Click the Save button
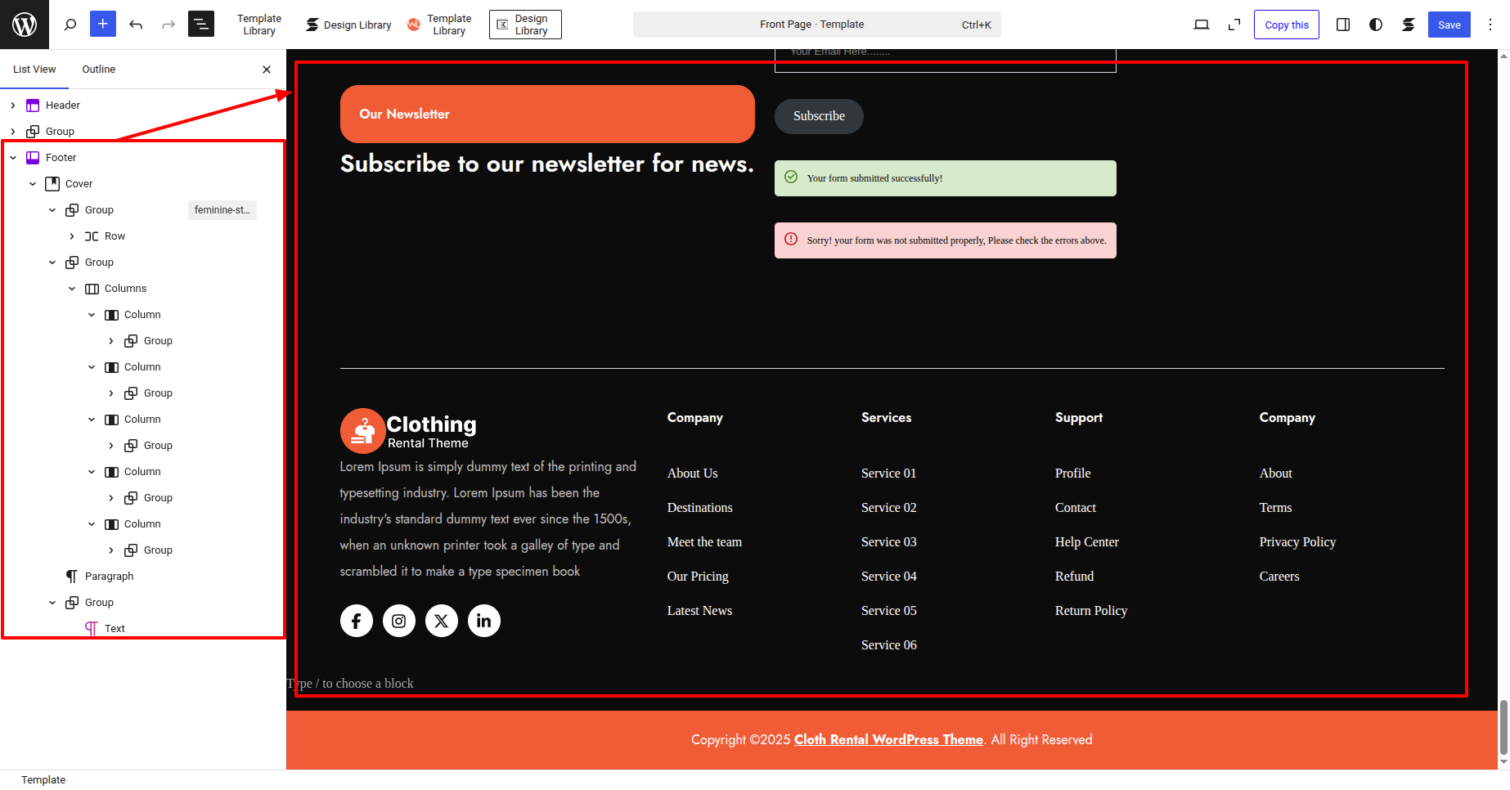Screen dimensions: 1510x790 (1449, 25)
